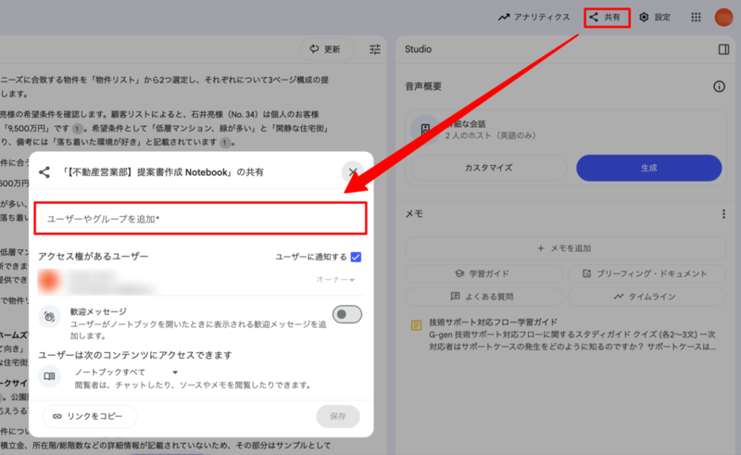Open the アナリティクス analytics view
Image resolution: width=741 pixels, height=455 pixels.
point(534,17)
